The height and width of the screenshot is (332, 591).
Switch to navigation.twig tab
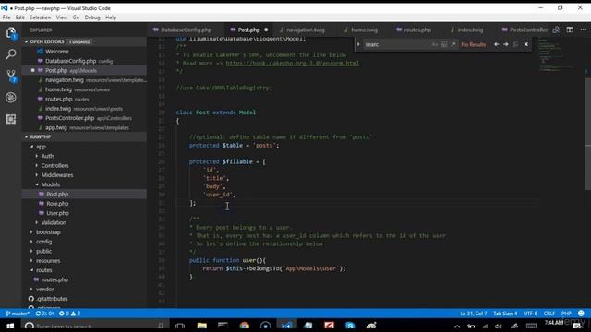(305, 30)
